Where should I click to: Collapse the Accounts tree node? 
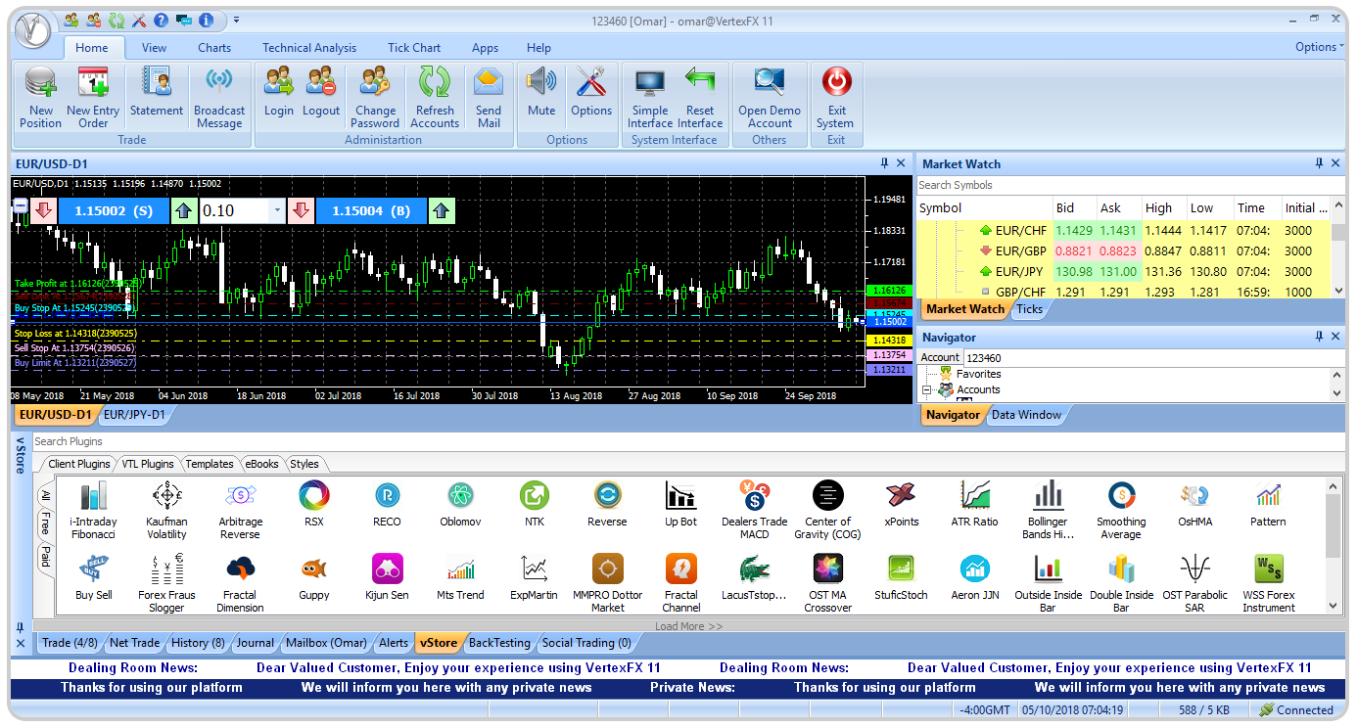[x=926, y=389]
